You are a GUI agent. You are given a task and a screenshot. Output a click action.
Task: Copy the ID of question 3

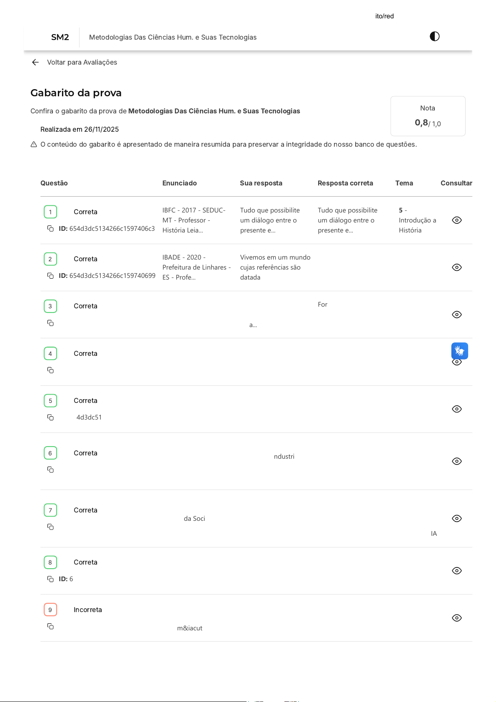click(50, 323)
